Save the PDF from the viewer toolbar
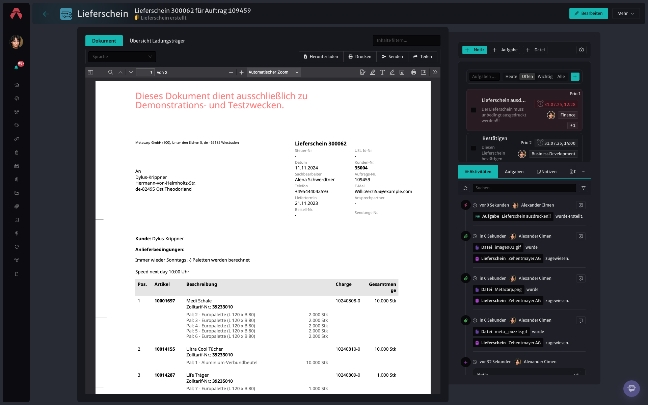 pos(424,72)
